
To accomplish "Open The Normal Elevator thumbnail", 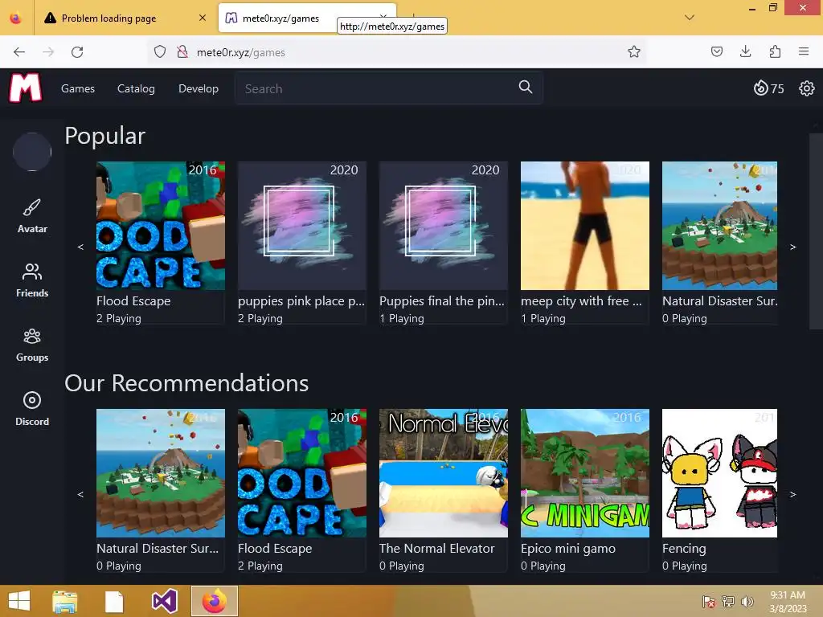I will (444, 473).
